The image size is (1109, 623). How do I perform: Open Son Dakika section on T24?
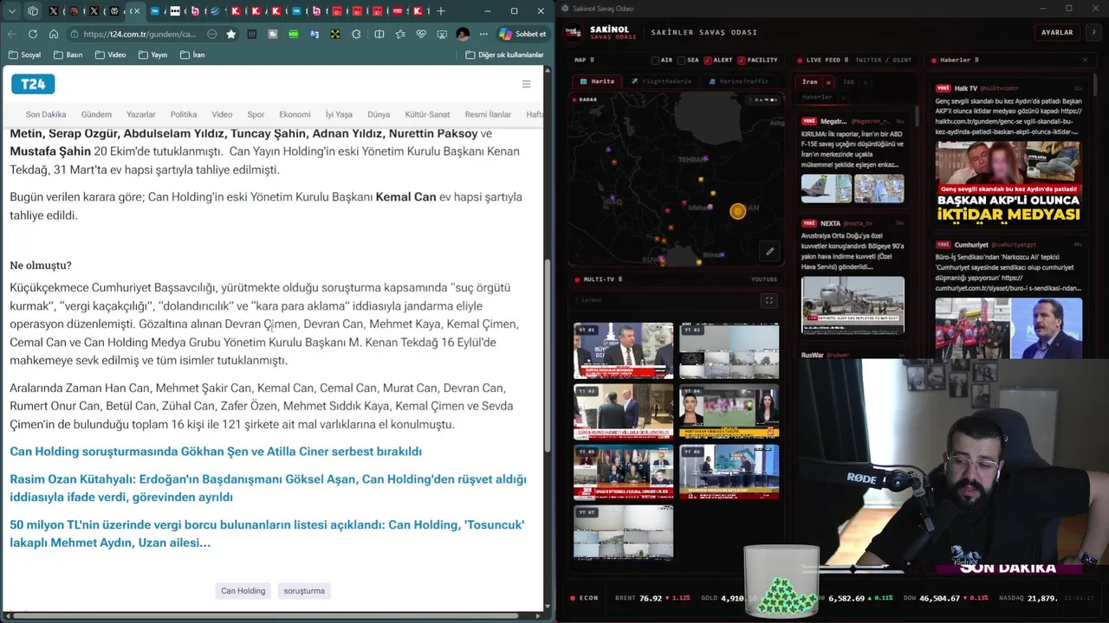46,114
